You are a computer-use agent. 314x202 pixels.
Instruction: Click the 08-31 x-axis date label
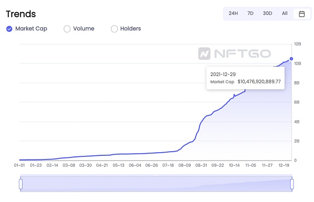(x=201, y=165)
